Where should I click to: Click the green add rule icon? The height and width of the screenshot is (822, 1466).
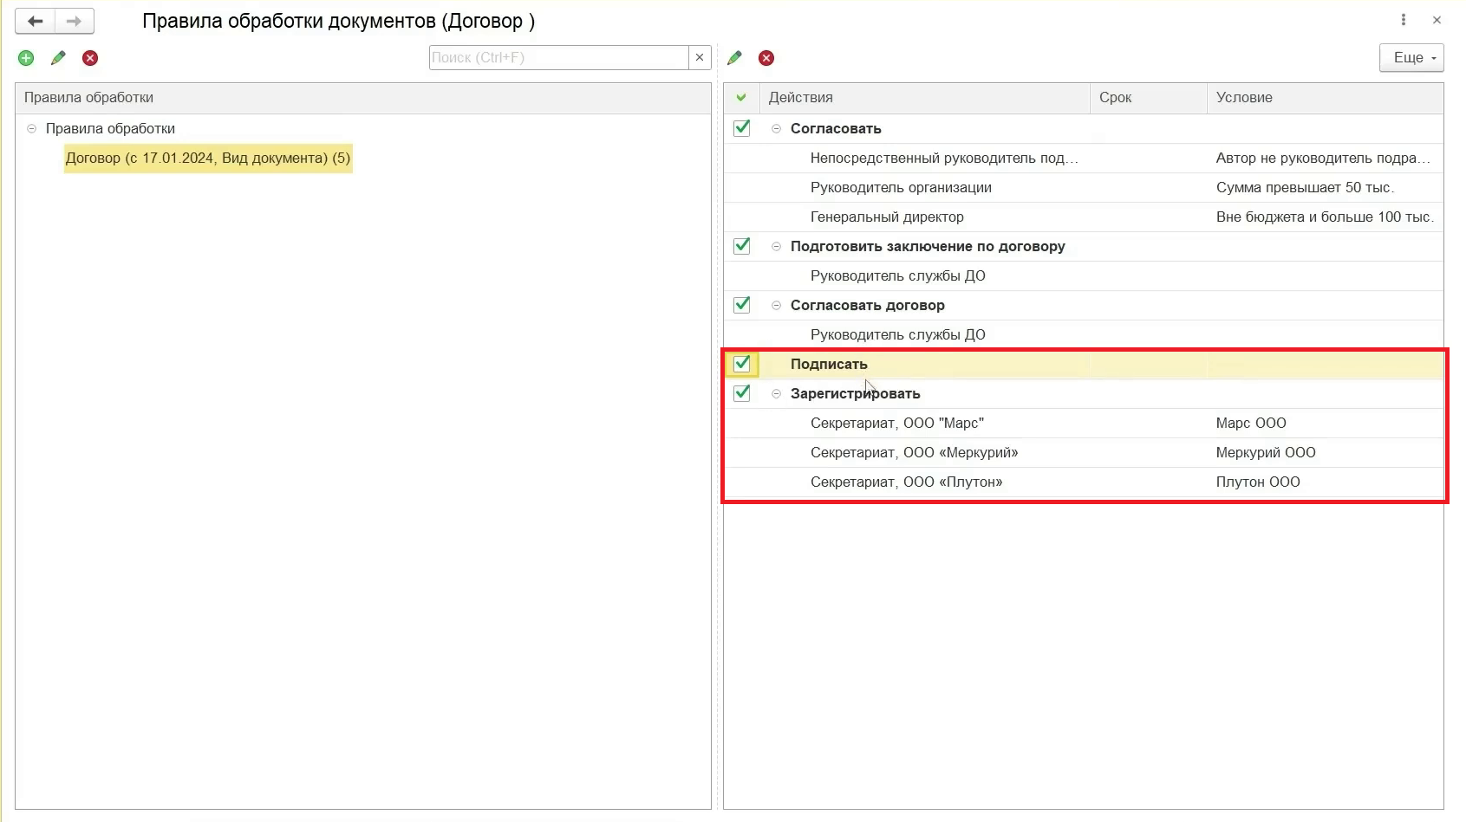coord(26,58)
